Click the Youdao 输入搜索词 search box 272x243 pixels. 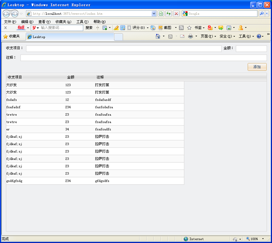coord(62,28)
